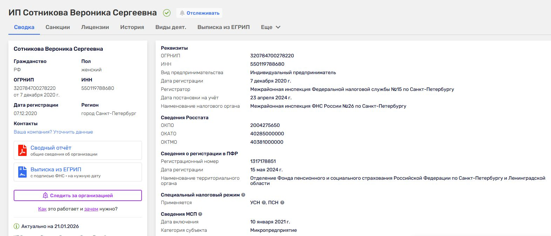The height and width of the screenshot is (236, 551).
Task: Click the blue document icon of Выписка из ЕГРИП
Action: [x=22, y=172]
